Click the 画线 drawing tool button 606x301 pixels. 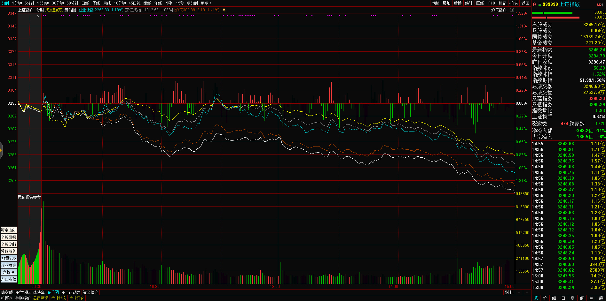coord(480,3)
